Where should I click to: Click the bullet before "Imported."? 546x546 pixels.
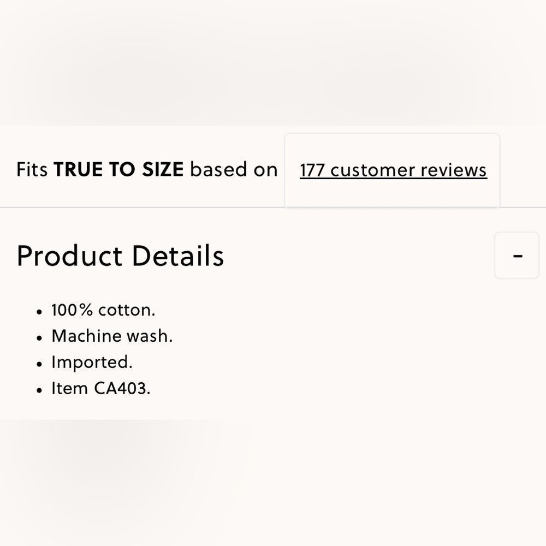39,364
